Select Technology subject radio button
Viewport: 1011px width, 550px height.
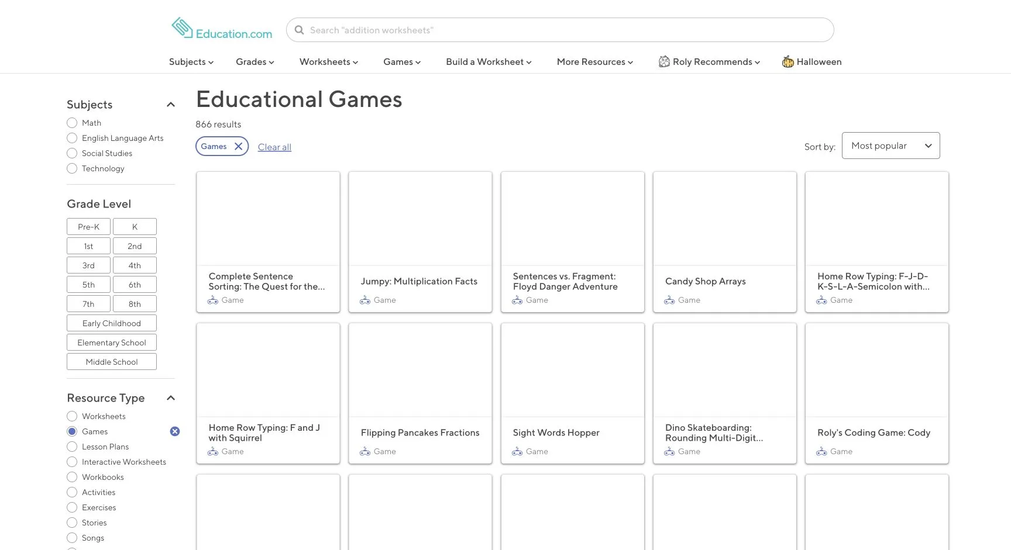[72, 168]
